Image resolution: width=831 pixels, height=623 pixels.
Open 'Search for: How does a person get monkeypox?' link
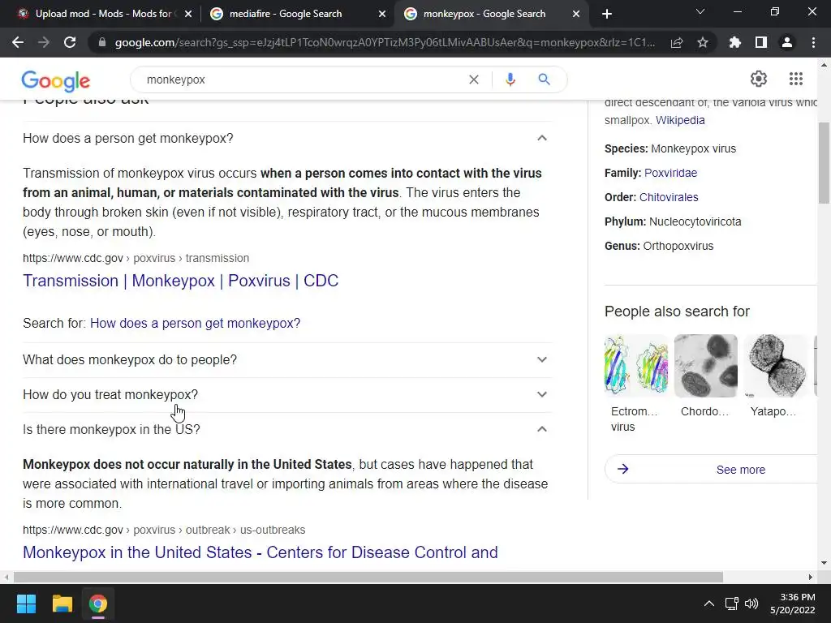point(195,323)
